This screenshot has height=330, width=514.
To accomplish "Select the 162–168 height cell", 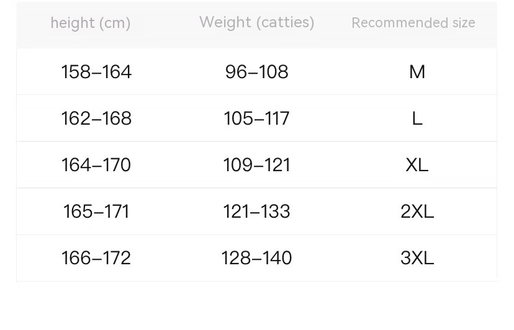I will click(96, 118).
